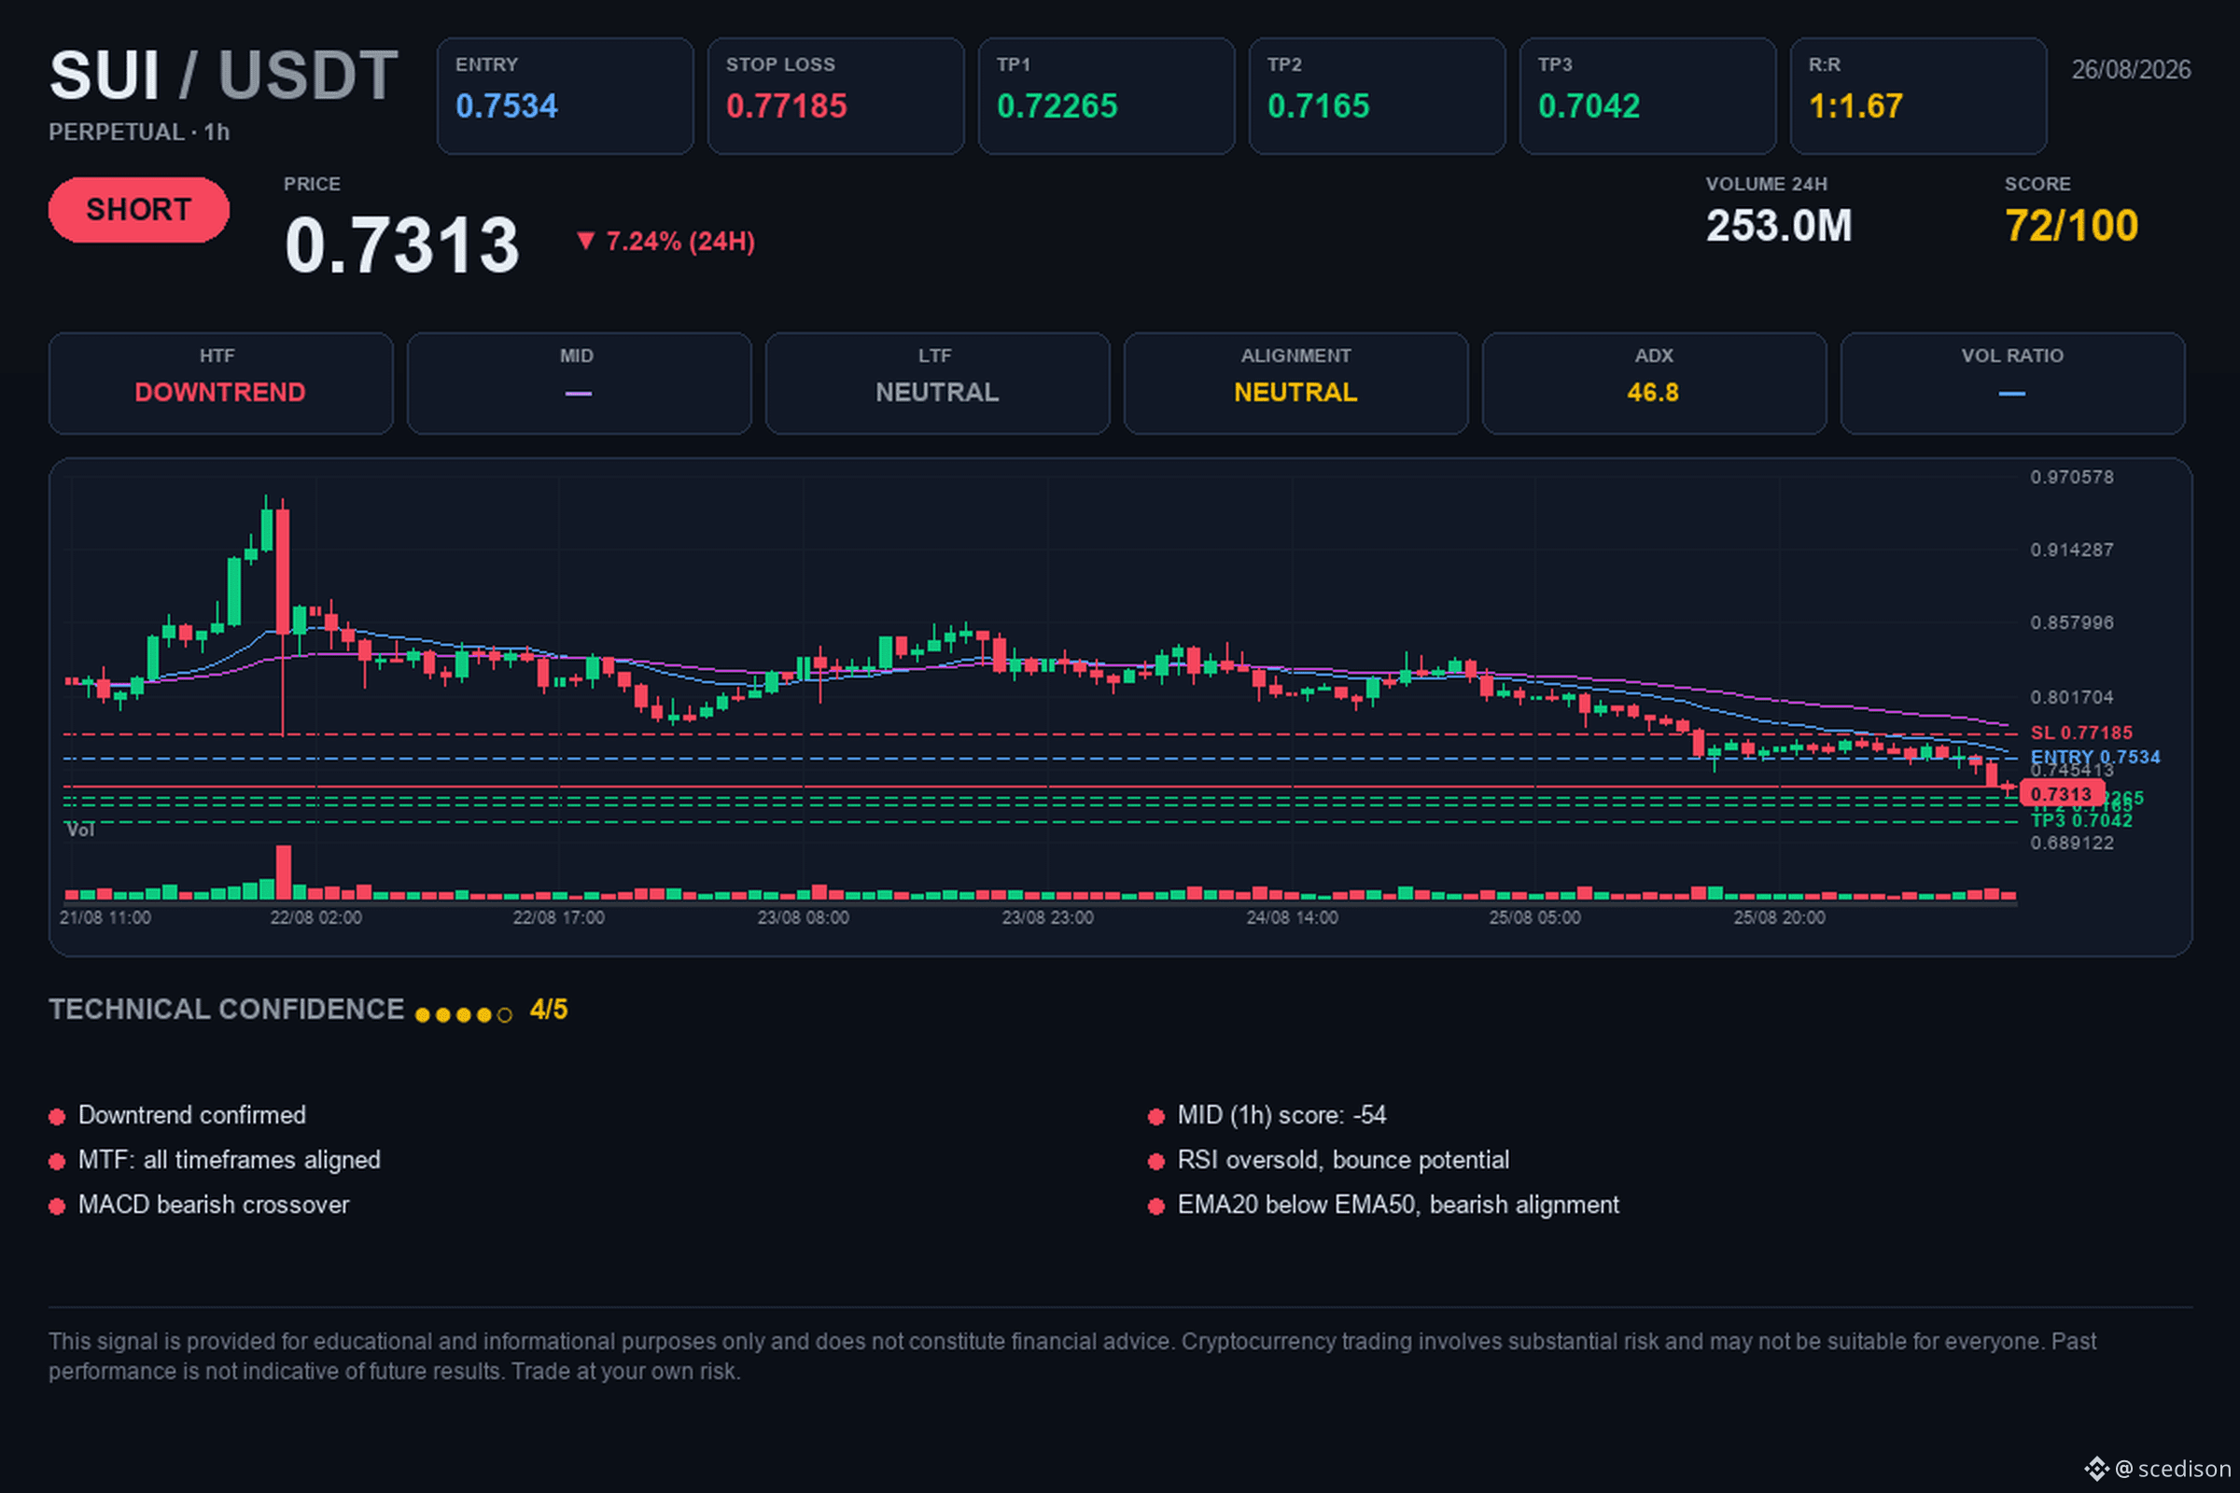Click the SCORE value 72/100

(2070, 227)
